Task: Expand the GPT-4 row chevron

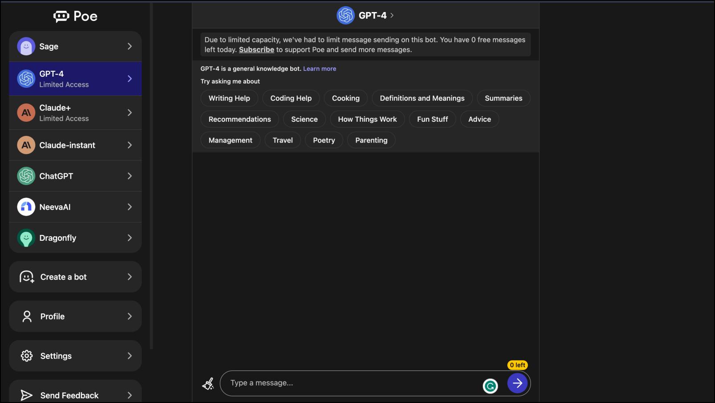Action: pos(130,79)
